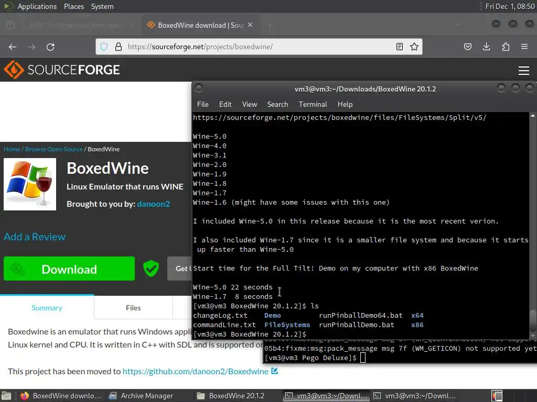The width and height of the screenshot is (537, 402).
Task: Open the Places menu in top panel
Action: [x=74, y=6]
